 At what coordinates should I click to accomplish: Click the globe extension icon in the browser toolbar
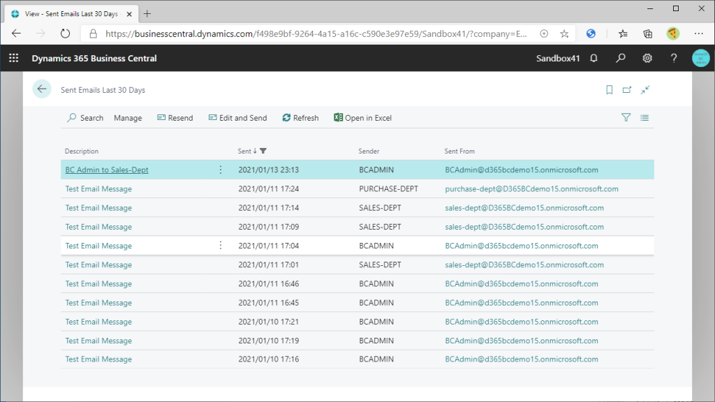tap(591, 33)
